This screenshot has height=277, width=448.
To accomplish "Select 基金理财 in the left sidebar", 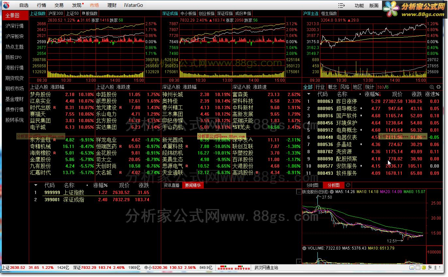I will tap(14, 99).
